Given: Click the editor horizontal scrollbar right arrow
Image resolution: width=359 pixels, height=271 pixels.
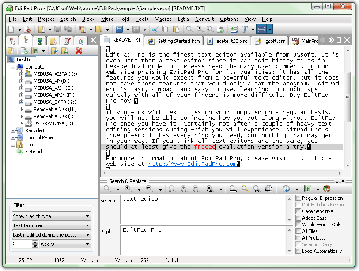Looking at the screenshot, I should point(340,173).
